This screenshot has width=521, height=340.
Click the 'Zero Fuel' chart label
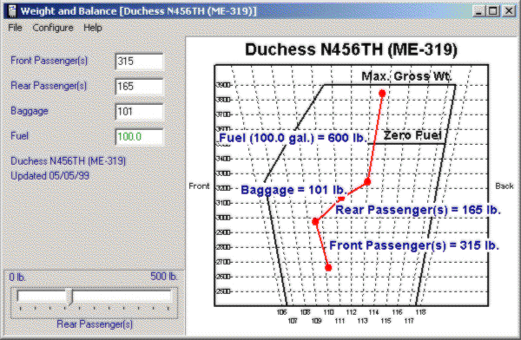click(x=412, y=135)
